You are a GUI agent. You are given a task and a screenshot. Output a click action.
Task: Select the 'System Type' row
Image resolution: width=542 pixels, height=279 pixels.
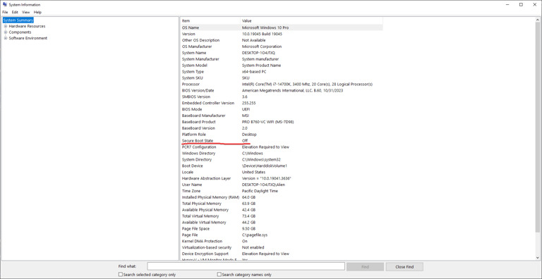click(x=282, y=71)
